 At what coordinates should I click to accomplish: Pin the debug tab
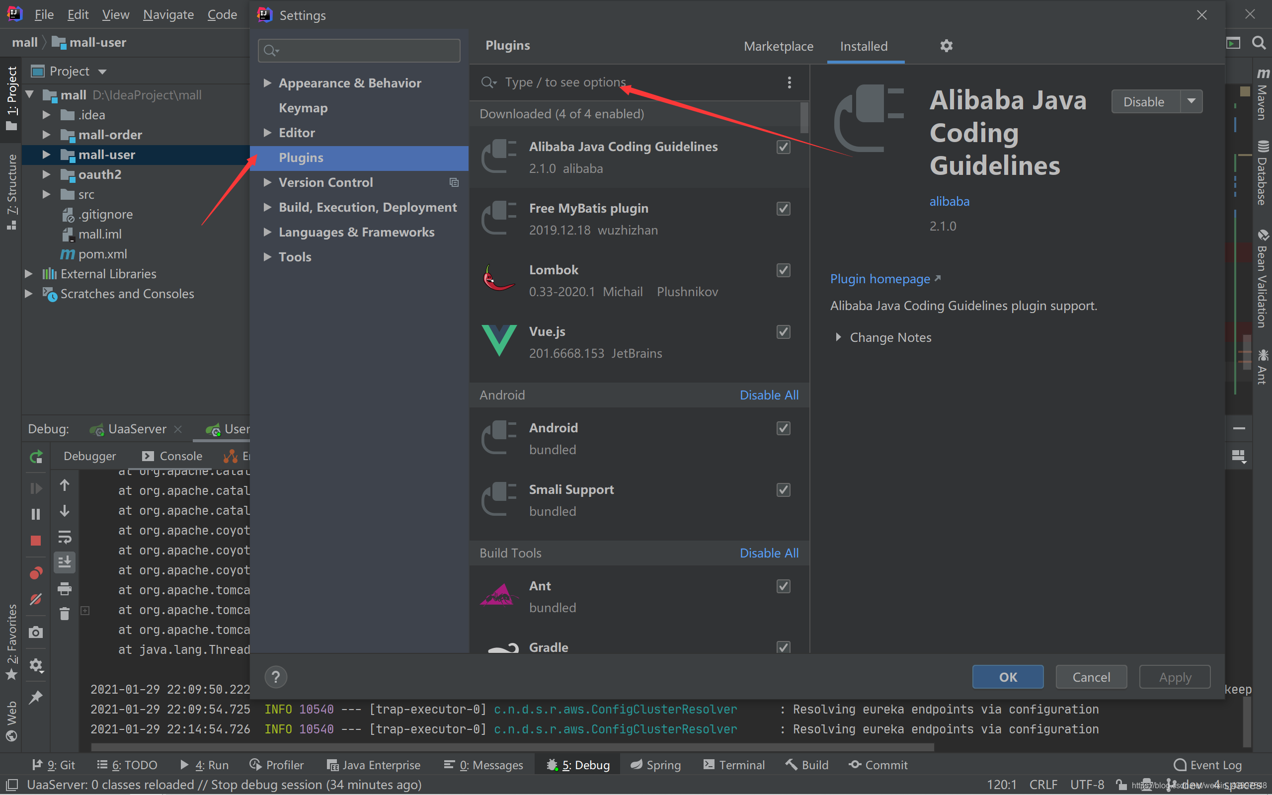coord(36,698)
